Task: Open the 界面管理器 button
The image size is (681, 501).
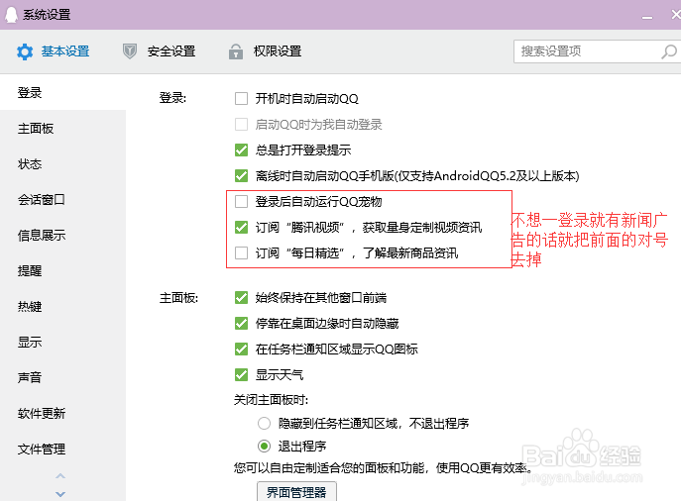Action: click(x=296, y=492)
